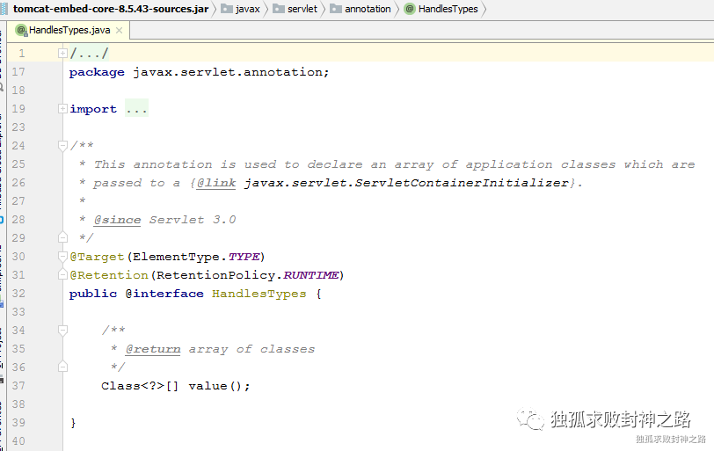Click line number 17 in the gutter
Viewport: 714px width, 451px height.
click(18, 72)
